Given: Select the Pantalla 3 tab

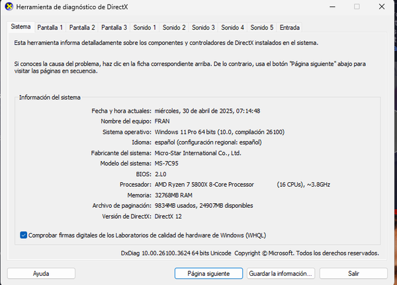Looking at the screenshot, I should coord(114,28).
